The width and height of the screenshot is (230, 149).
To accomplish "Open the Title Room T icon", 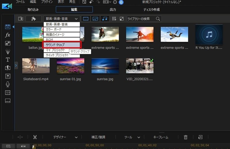I will coord(8,60).
